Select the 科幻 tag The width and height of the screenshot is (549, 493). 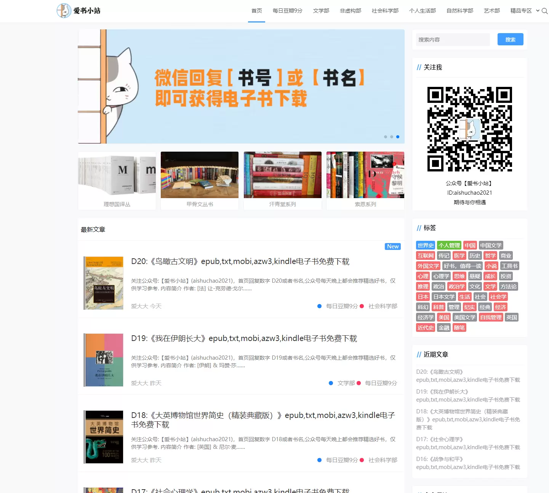click(423, 307)
